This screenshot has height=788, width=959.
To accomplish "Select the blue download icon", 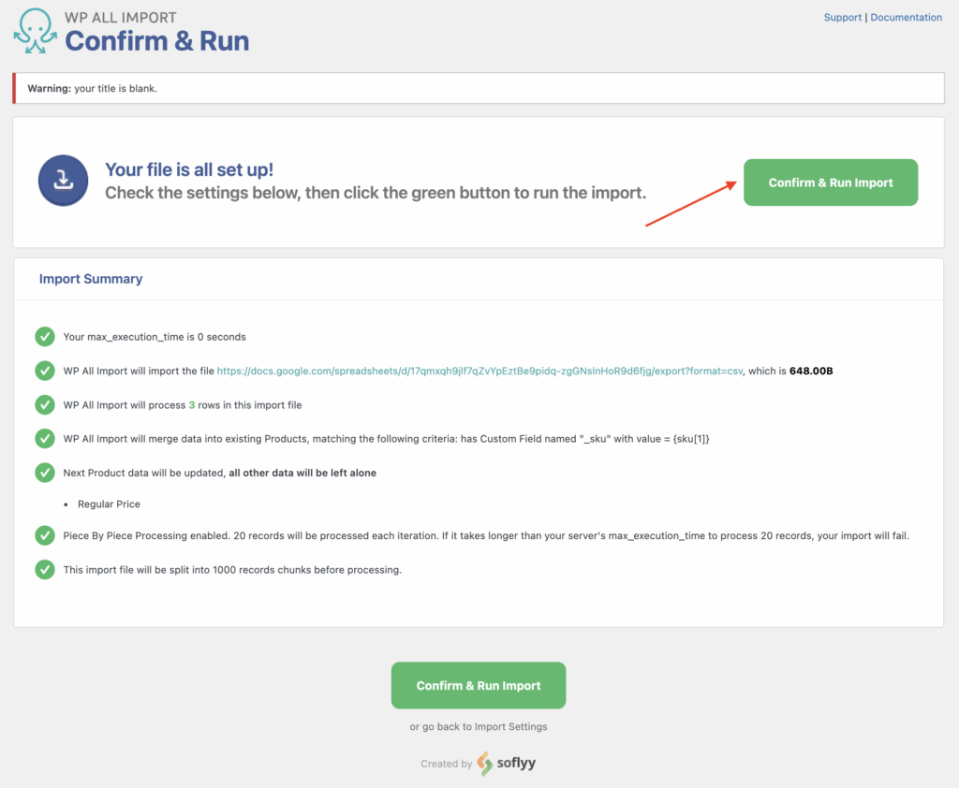I will tap(63, 181).
